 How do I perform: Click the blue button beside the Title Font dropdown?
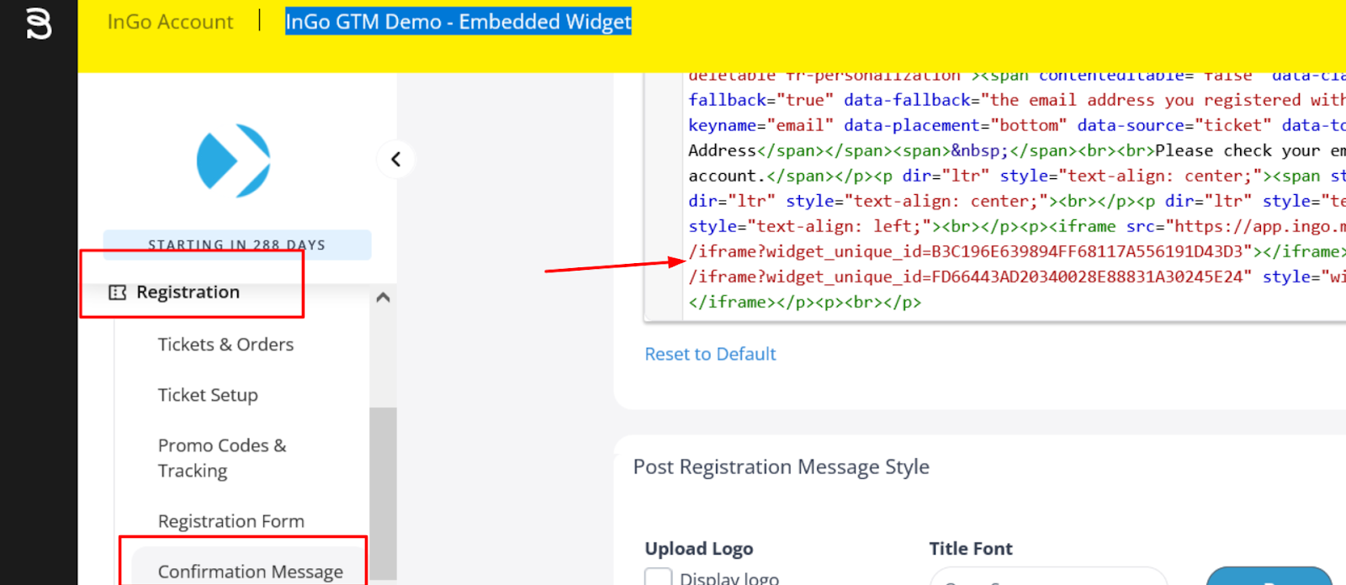click(x=1269, y=577)
